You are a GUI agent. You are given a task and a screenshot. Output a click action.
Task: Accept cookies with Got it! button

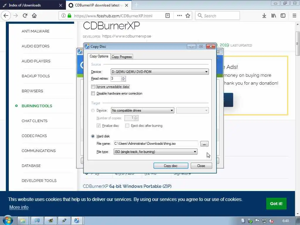(x=276, y=204)
